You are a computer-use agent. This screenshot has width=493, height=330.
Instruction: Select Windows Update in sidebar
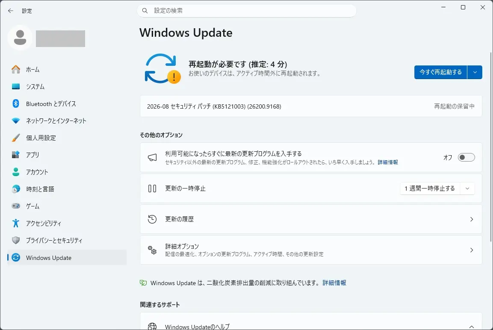click(67, 257)
